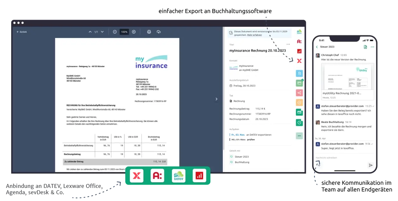The height and width of the screenshot is (201, 398).
Task: Open the three-dot menu next to Titel
Action: [288, 44]
